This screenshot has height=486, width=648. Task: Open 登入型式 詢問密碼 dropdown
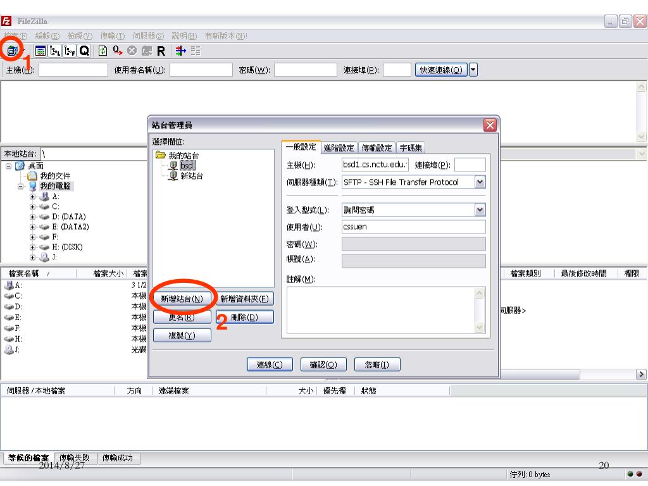point(480,210)
